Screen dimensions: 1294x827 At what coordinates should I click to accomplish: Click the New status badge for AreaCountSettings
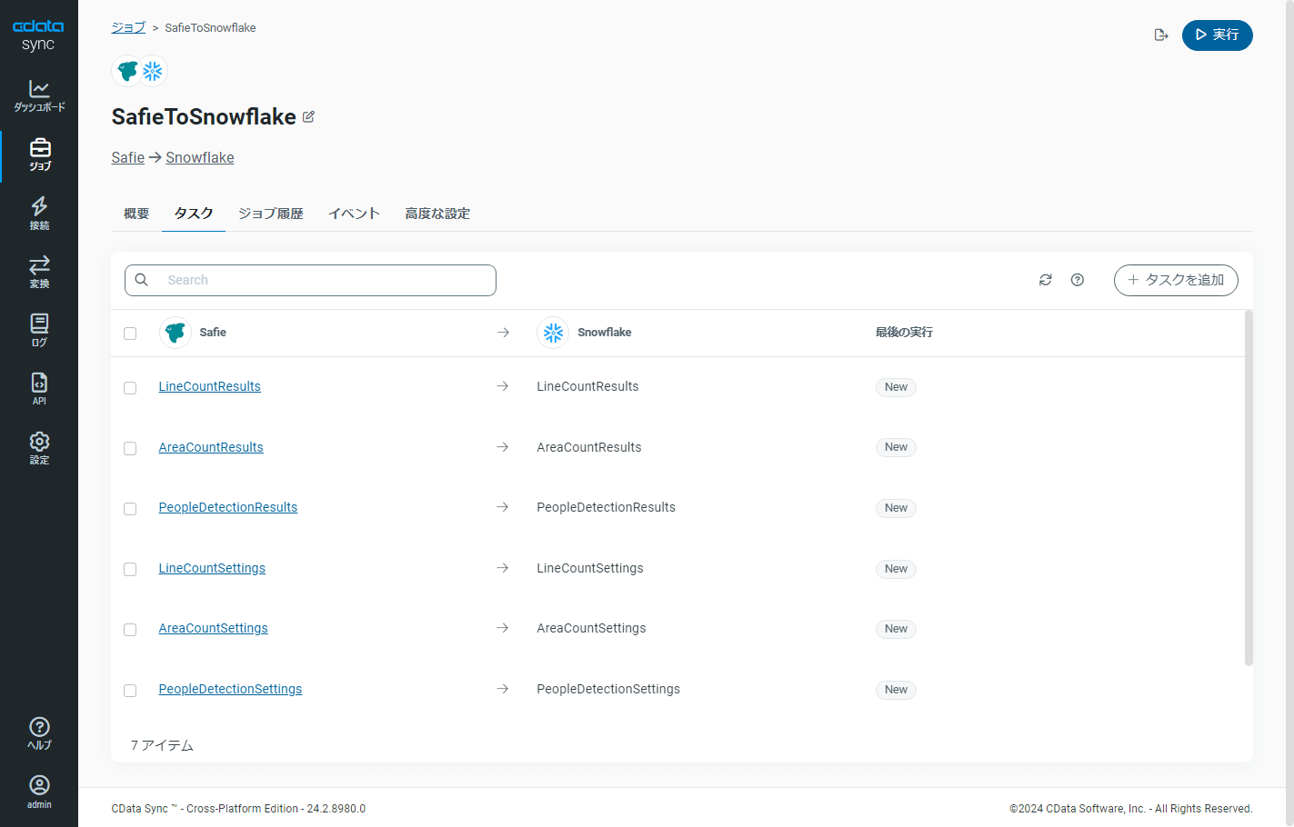(x=896, y=629)
